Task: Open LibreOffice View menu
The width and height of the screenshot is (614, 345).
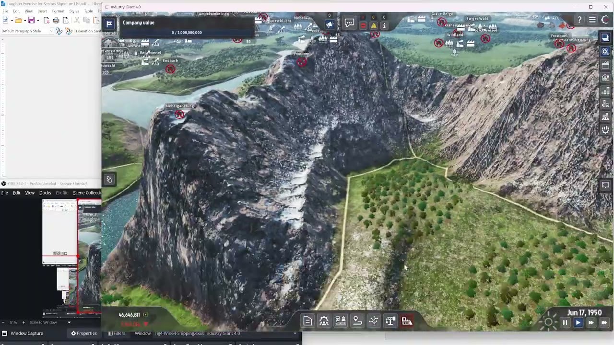Action: (29, 11)
